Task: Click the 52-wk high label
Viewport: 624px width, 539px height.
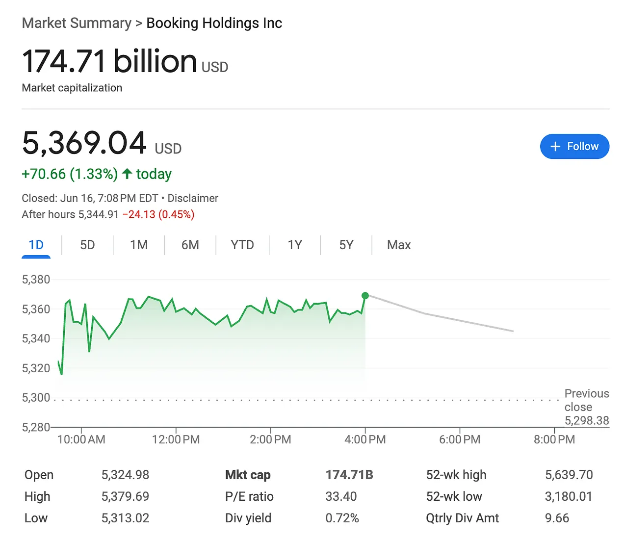Action: pos(456,475)
